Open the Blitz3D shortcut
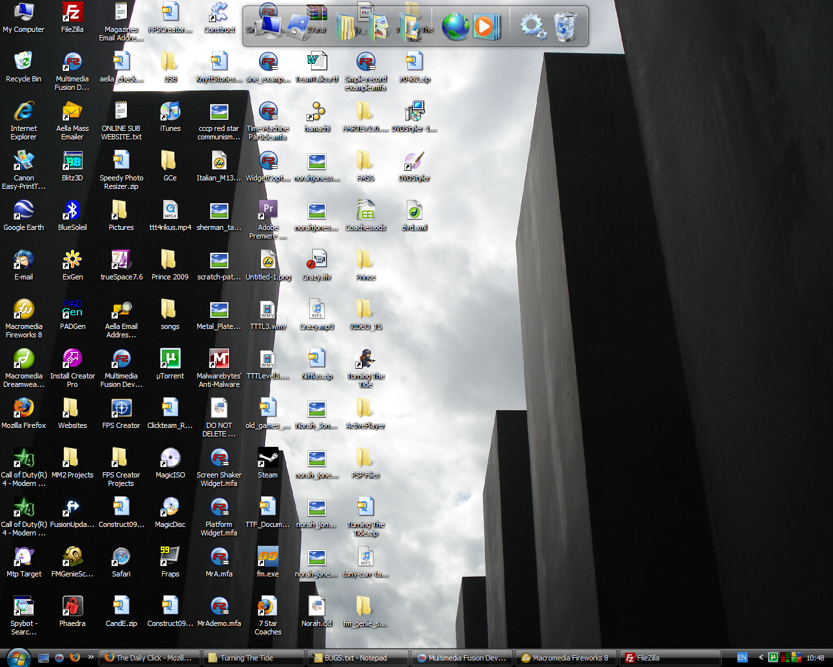 [x=72, y=166]
